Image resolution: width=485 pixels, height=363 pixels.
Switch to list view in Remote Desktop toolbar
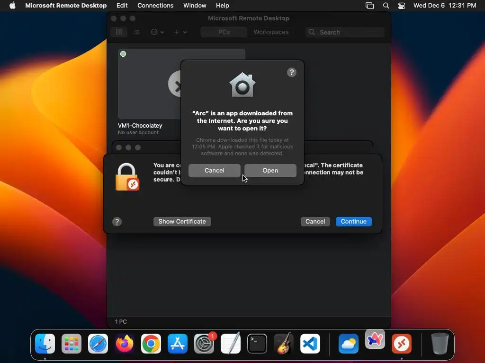(136, 32)
